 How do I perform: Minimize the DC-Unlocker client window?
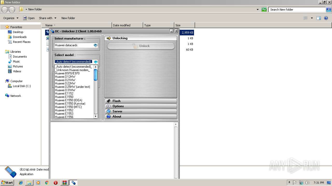click(x=172, y=31)
